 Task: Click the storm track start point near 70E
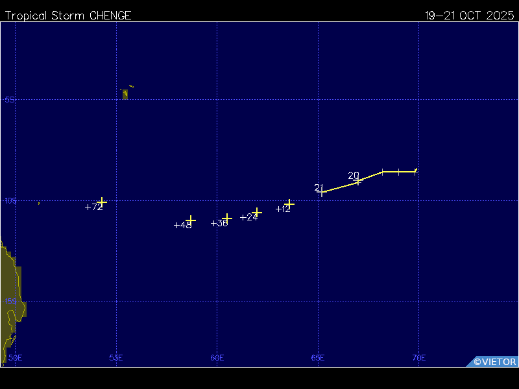[415, 171]
